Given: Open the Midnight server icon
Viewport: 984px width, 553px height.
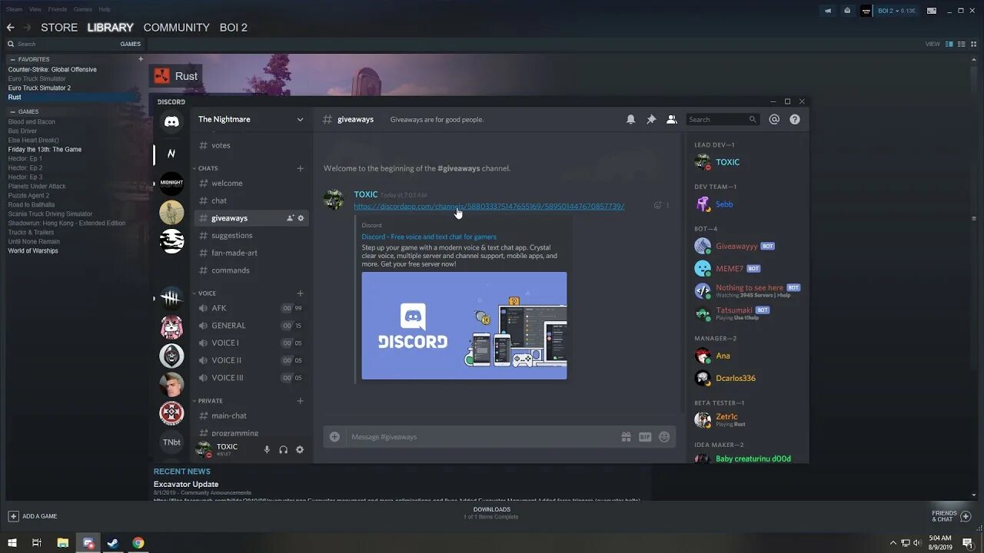Looking at the screenshot, I should click(171, 183).
